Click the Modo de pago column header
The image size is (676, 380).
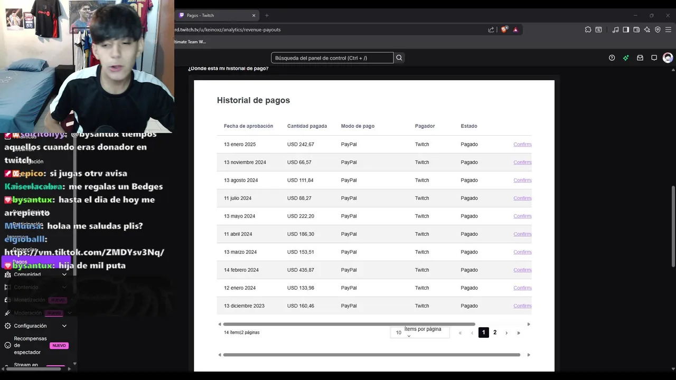point(358,126)
